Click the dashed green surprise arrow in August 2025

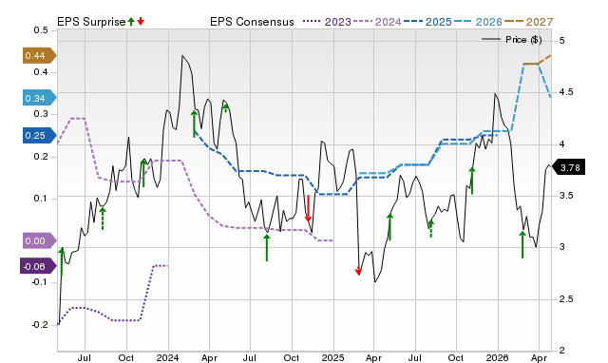pos(430,228)
